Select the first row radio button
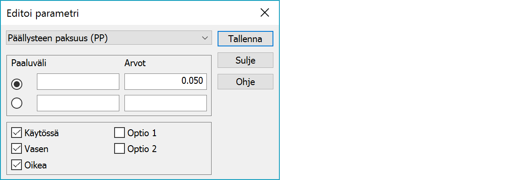The height and width of the screenshot is (180, 515). tap(17, 84)
